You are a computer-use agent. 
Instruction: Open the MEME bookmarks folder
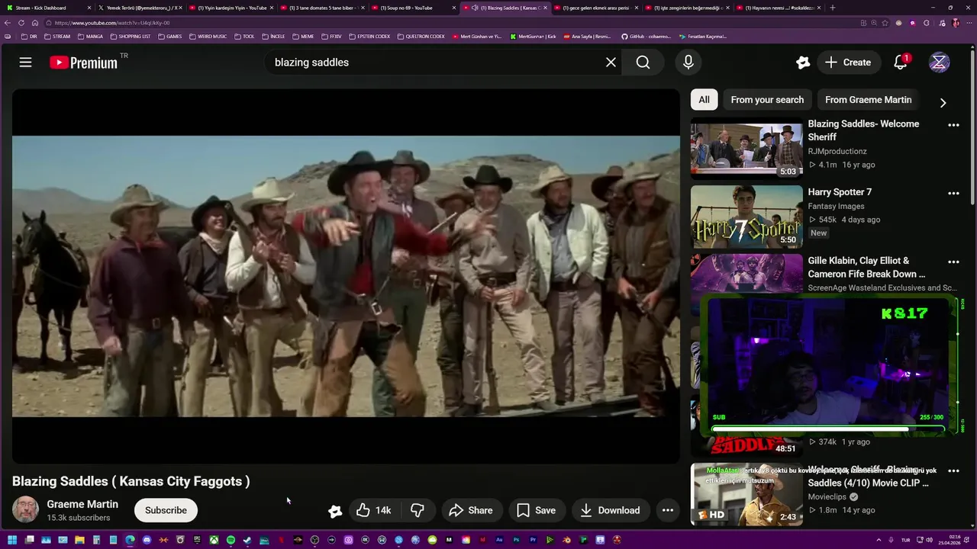302,37
